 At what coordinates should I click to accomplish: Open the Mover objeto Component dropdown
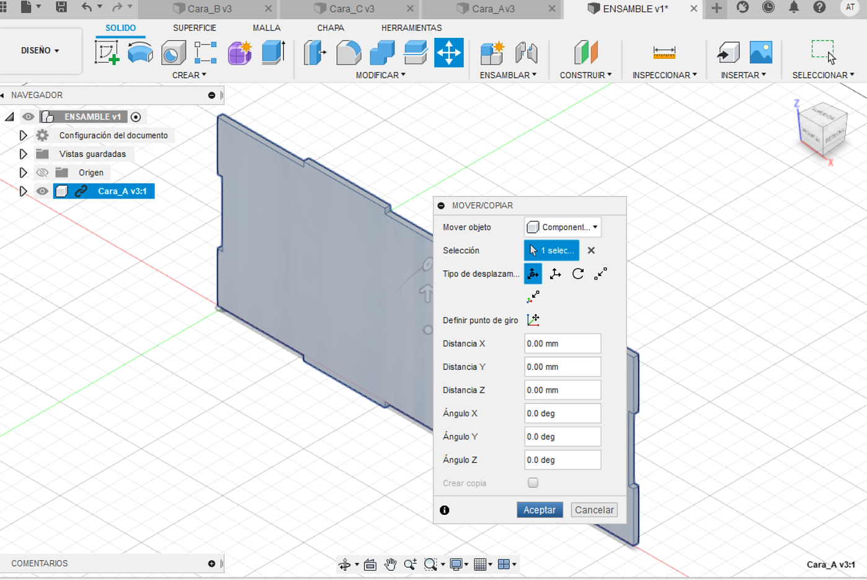[562, 227]
